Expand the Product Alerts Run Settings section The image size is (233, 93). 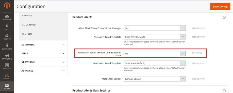click(224, 91)
